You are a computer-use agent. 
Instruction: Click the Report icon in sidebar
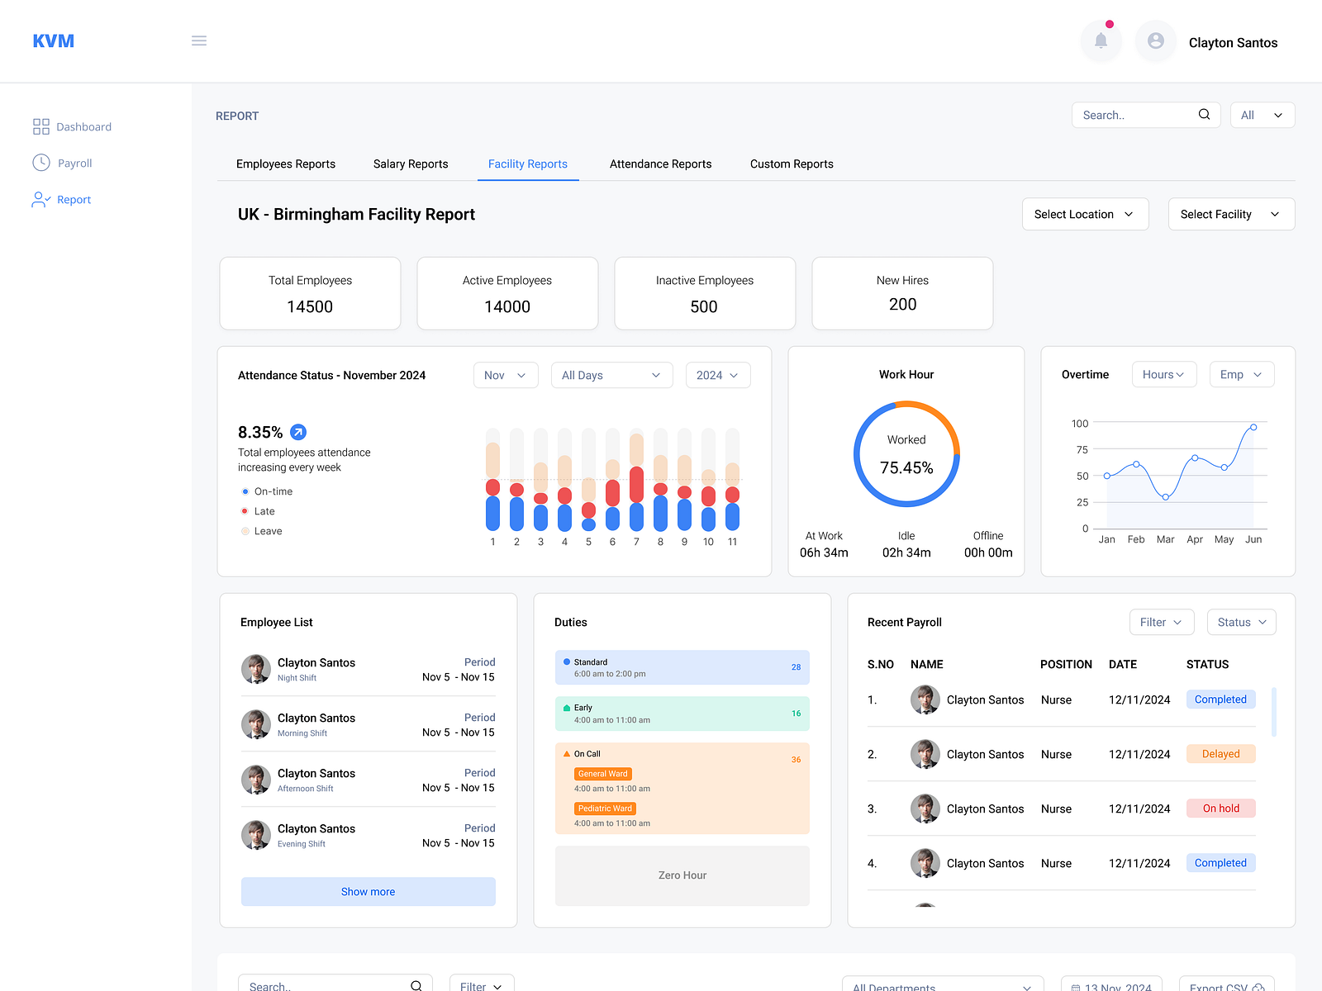(x=40, y=199)
